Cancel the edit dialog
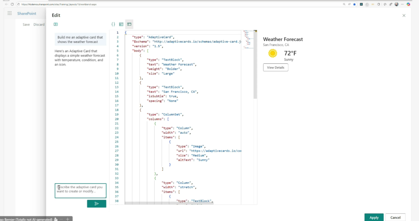This screenshot has height=221, width=419. pyautogui.click(x=395, y=217)
